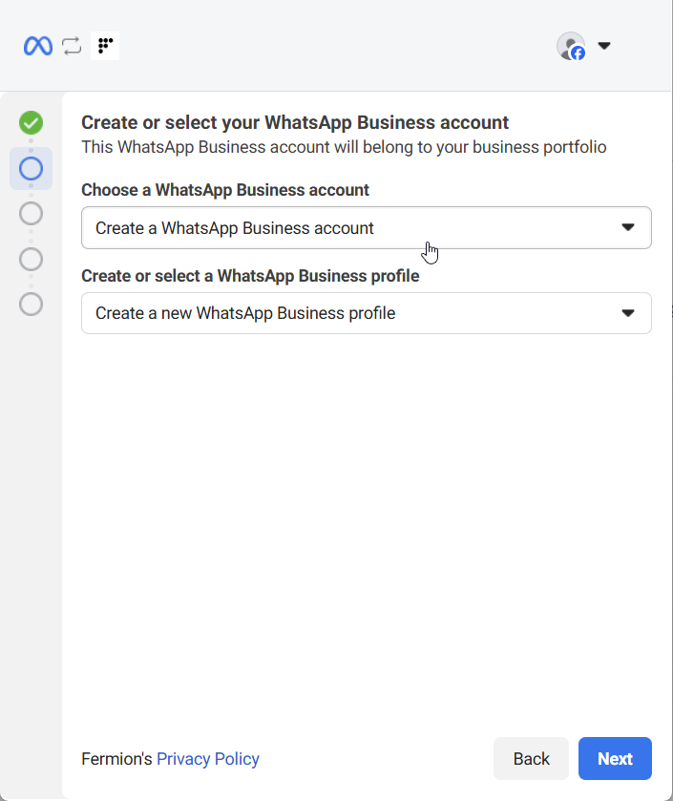The image size is (673, 801).
Task: Click the green completed step checkmark
Action: pyautogui.click(x=31, y=122)
